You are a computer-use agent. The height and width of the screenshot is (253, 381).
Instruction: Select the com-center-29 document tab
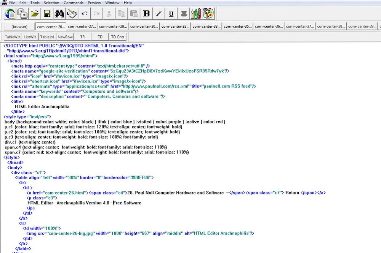[x=113, y=27]
